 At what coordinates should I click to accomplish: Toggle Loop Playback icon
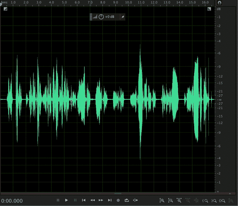pyautogui.click(x=127, y=200)
